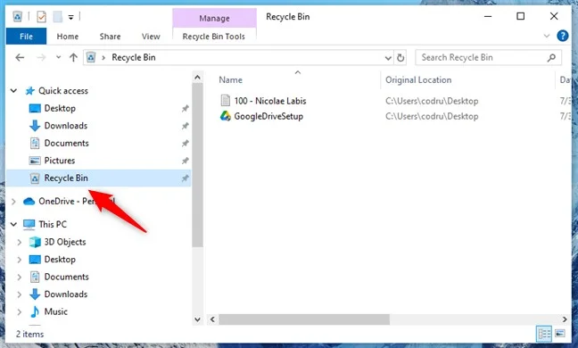The image size is (578, 348).
Task: Click the pin icon beside Desktop
Action: click(185, 108)
